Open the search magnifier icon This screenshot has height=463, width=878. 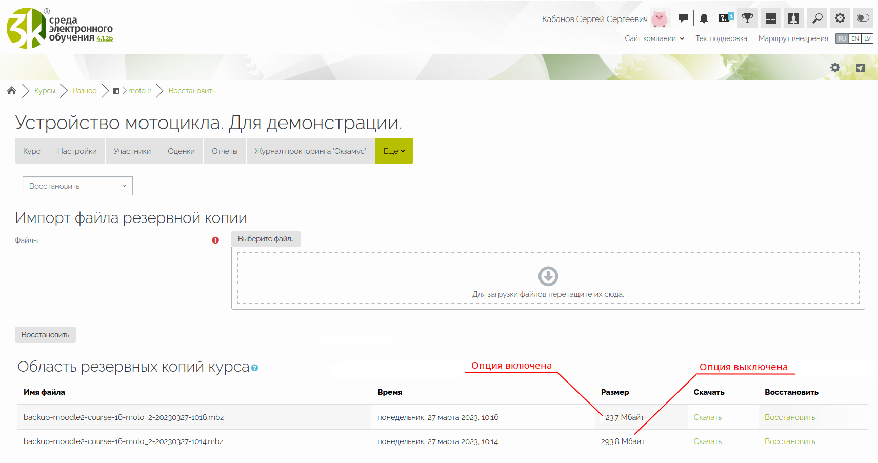click(817, 18)
